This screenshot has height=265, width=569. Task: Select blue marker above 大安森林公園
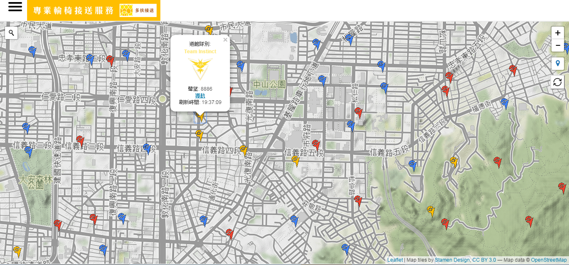tap(29, 152)
